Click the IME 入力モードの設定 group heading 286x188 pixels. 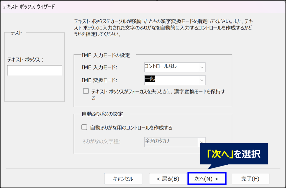[x=106, y=55]
